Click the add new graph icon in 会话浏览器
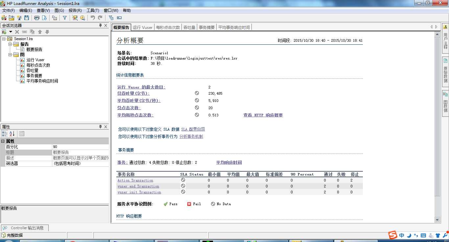 coord(4,32)
